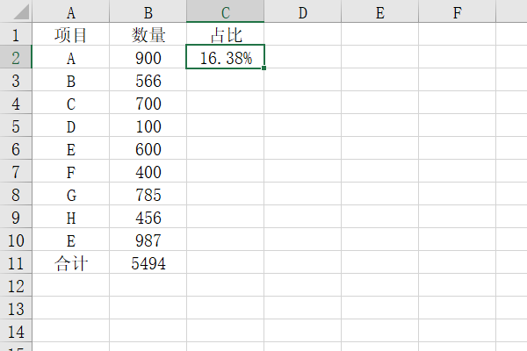
Task: Select row 10 header
Action: click(16, 240)
